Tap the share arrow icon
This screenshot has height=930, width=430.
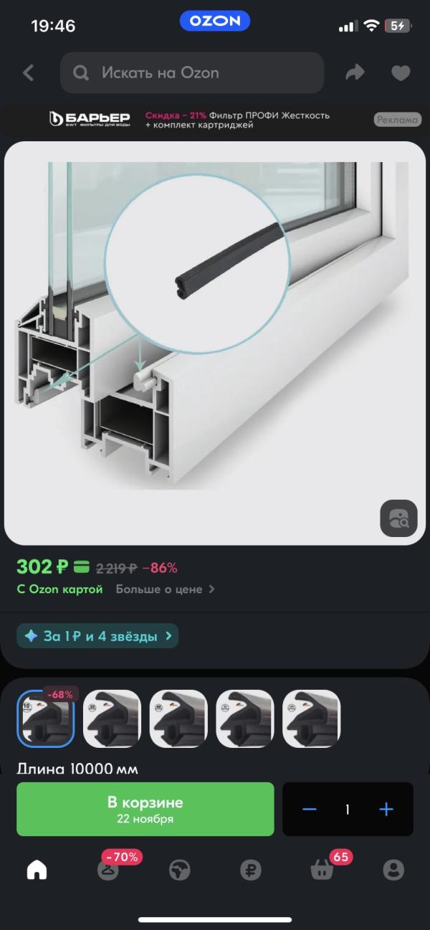point(355,72)
